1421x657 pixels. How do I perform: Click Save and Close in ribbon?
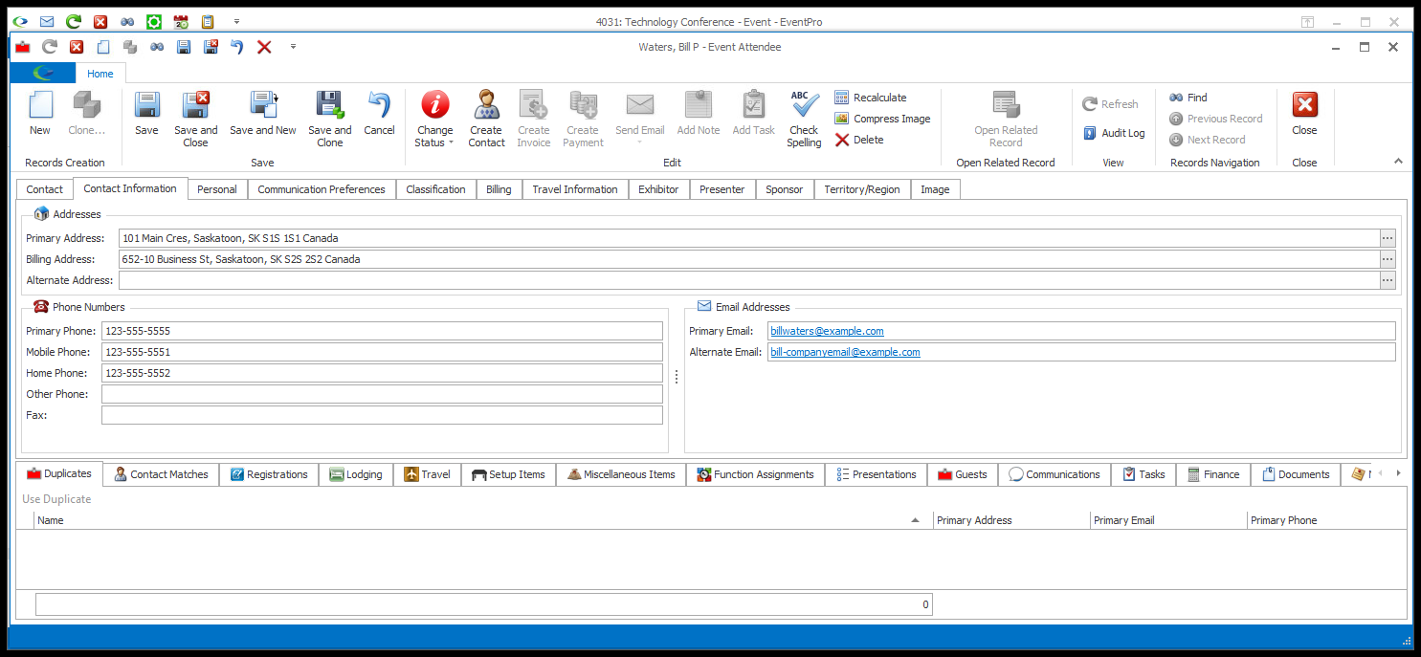[x=195, y=120]
